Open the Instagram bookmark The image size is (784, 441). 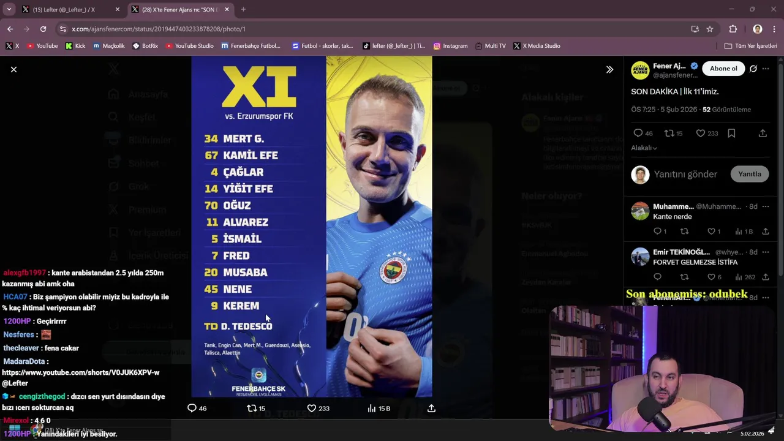click(x=450, y=46)
